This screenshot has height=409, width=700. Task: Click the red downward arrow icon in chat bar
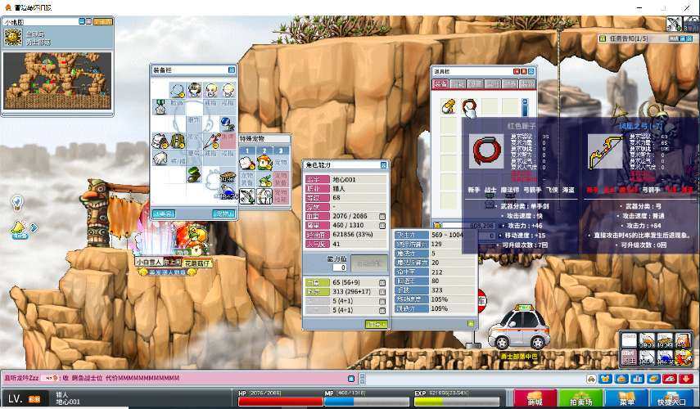click(x=686, y=379)
